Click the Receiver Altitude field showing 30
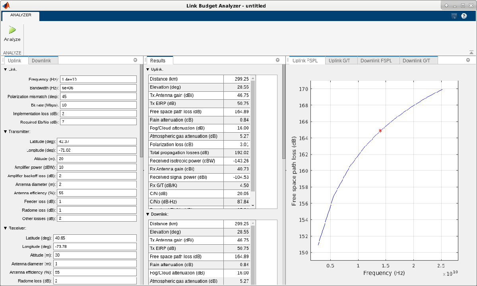The height and width of the screenshot is (286, 477). pyautogui.click(x=95, y=255)
